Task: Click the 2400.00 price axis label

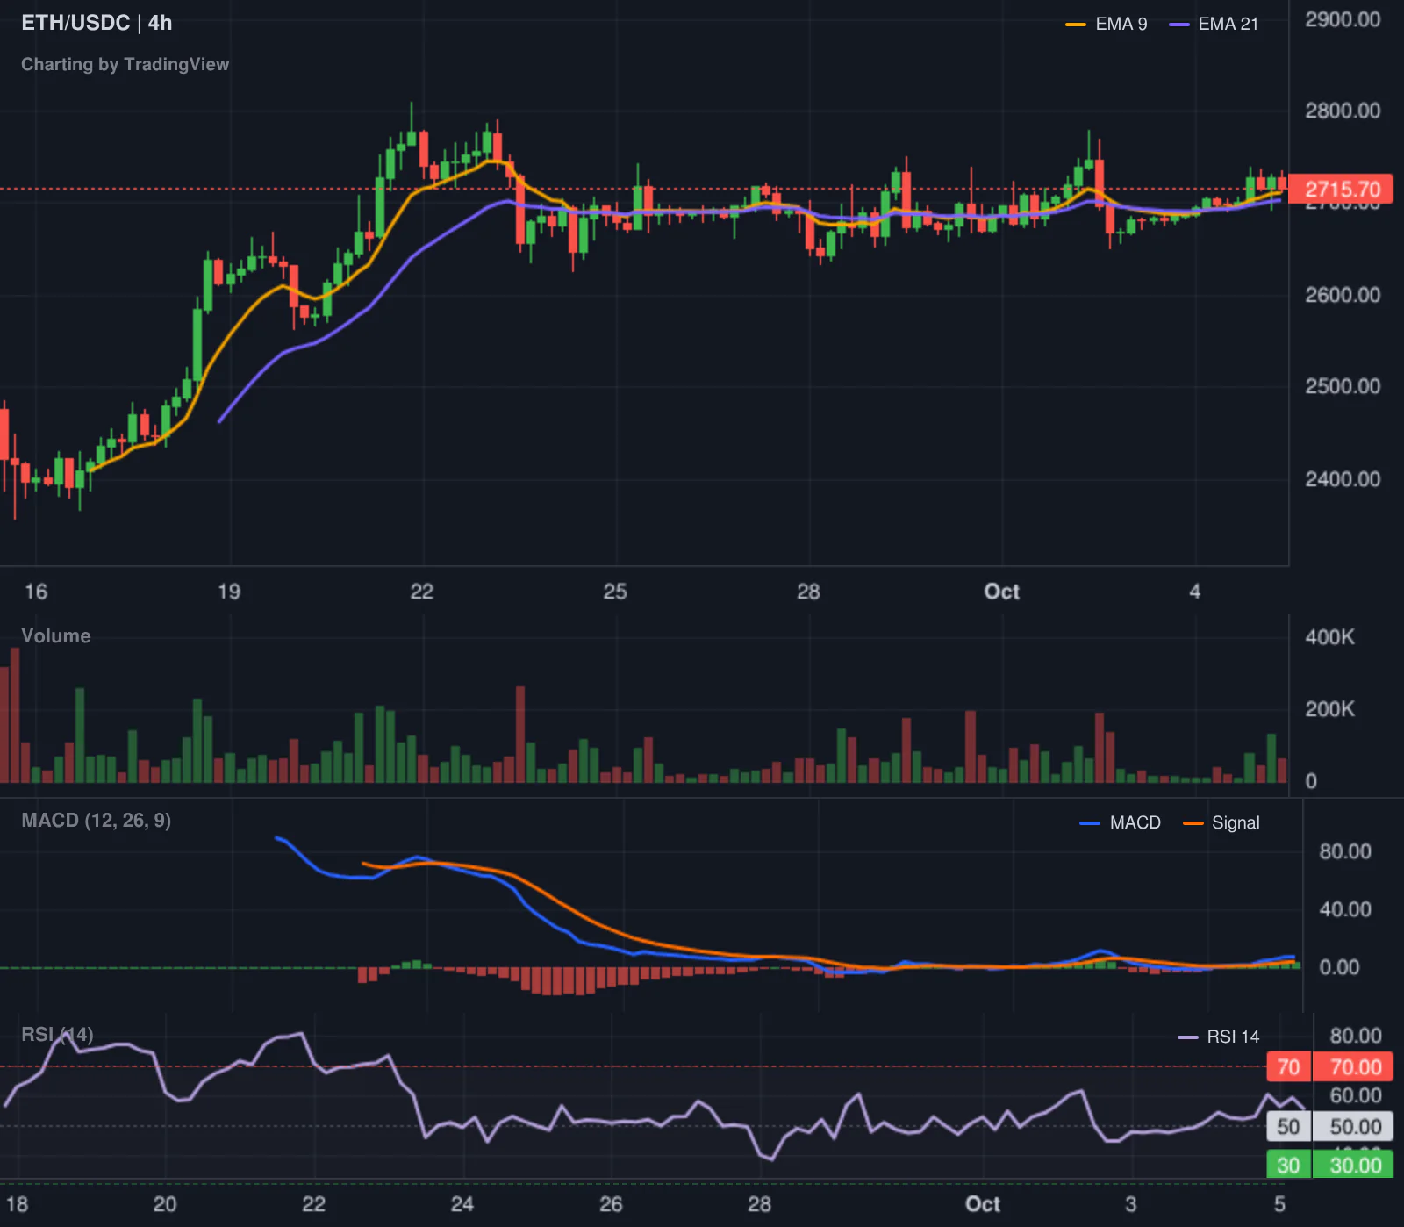Action: [1343, 479]
